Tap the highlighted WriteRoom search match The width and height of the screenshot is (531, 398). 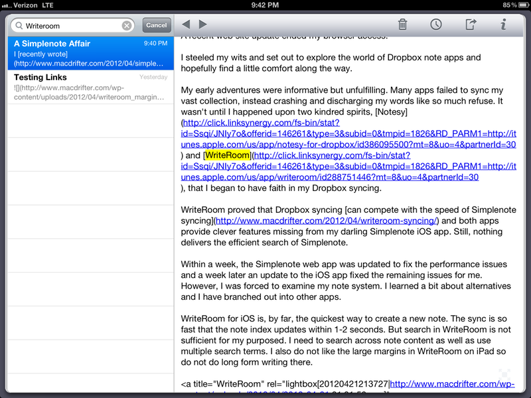(228, 155)
